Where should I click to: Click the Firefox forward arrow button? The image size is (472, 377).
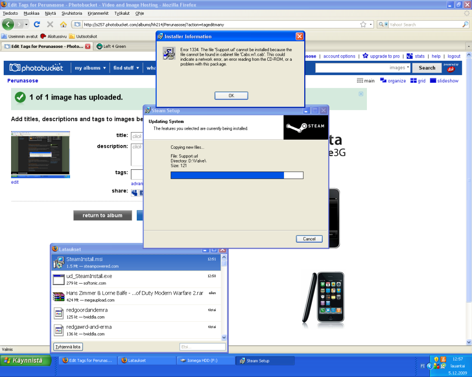[18, 24]
